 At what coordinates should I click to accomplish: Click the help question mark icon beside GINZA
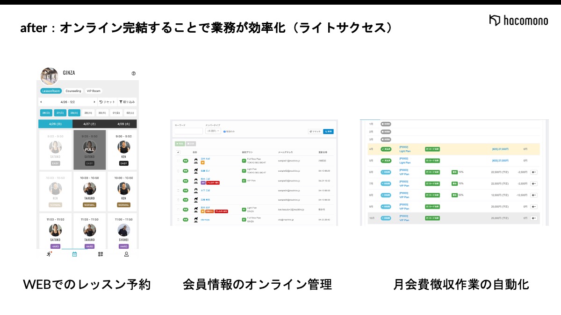(134, 73)
